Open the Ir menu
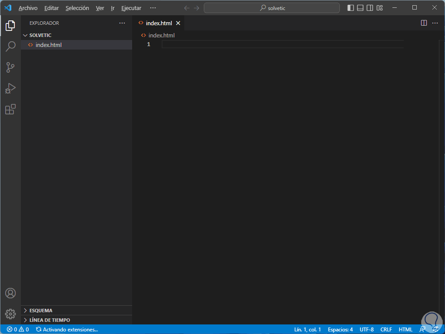Screen dimensions: 445x334 [113, 8]
